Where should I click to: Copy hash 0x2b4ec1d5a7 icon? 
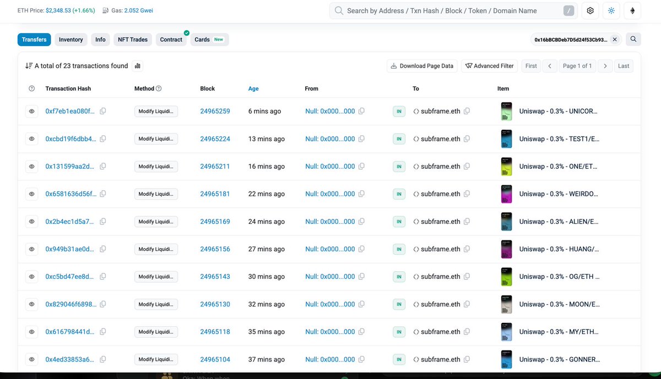pyautogui.click(x=102, y=222)
